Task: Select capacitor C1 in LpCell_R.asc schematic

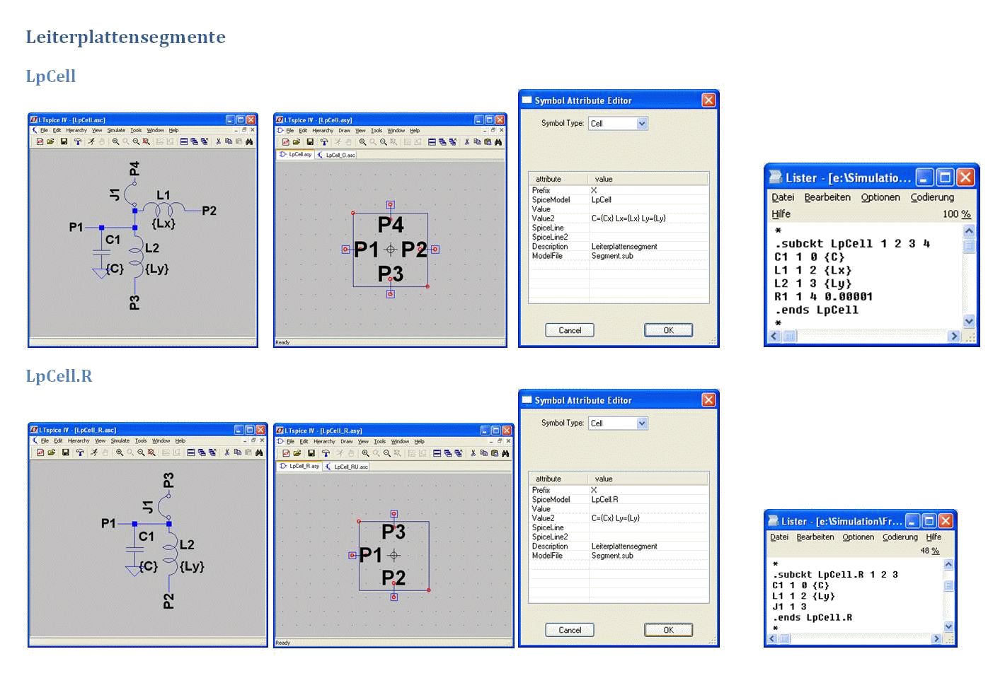Action: click(x=136, y=548)
